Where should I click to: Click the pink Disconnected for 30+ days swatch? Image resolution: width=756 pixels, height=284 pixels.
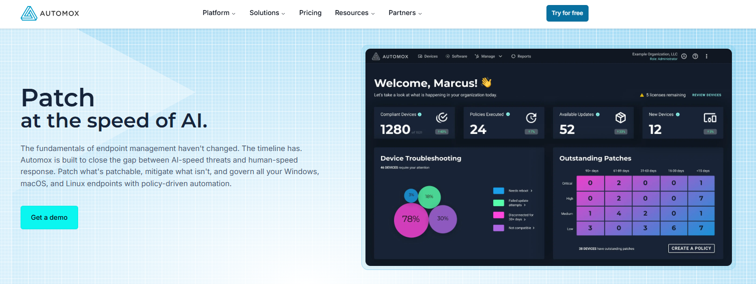pos(498,215)
